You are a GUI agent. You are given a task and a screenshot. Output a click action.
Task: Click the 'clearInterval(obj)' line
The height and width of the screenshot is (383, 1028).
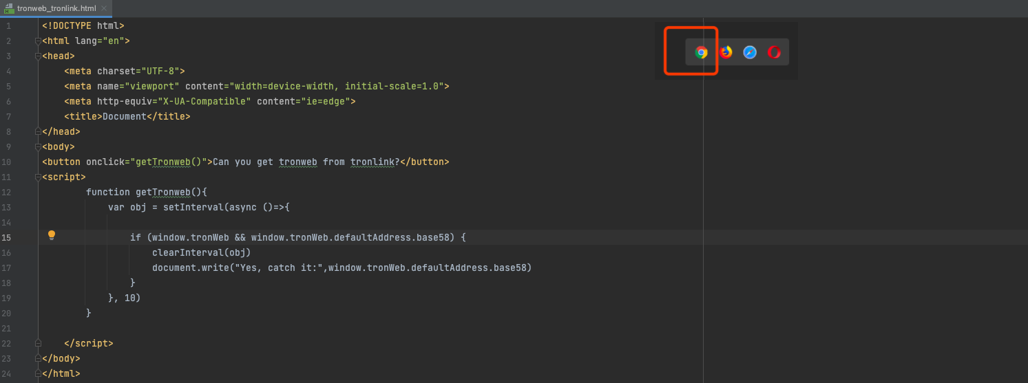point(202,252)
